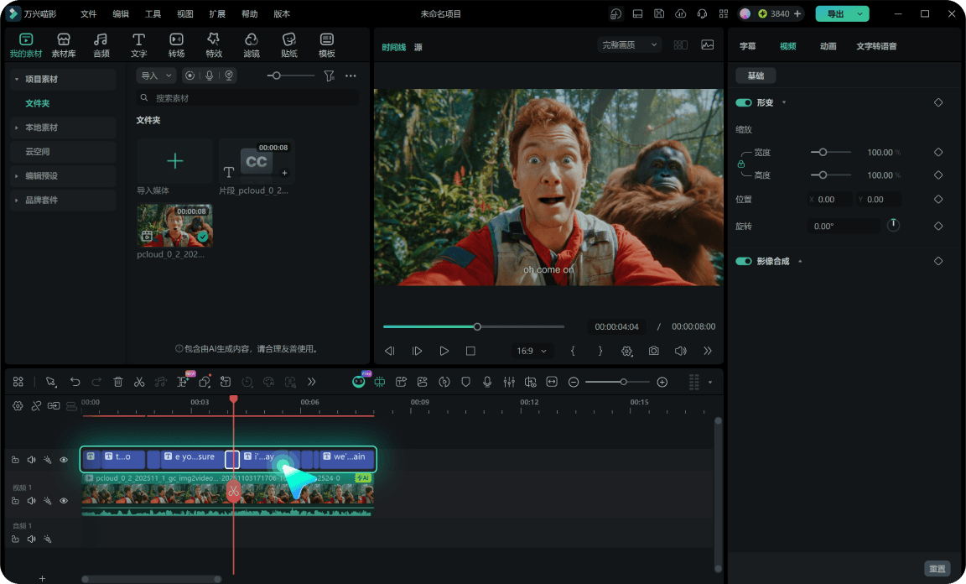The height and width of the screenshot is (584, 966).
Task: Open the 模板 templates panel
Action: (x=326, y=45)
